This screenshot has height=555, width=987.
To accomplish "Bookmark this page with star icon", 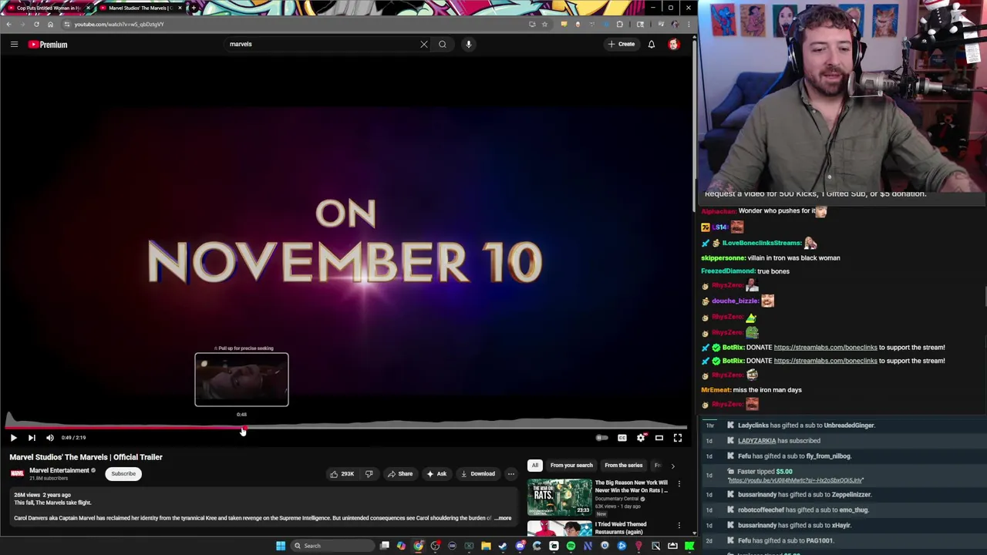I will (544, 24).
